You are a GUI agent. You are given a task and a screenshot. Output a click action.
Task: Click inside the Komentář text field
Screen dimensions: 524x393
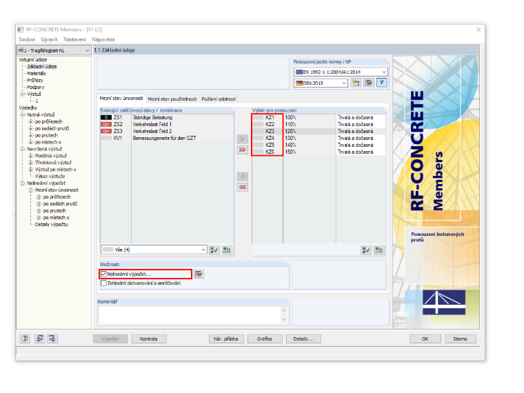coord(190,314)
